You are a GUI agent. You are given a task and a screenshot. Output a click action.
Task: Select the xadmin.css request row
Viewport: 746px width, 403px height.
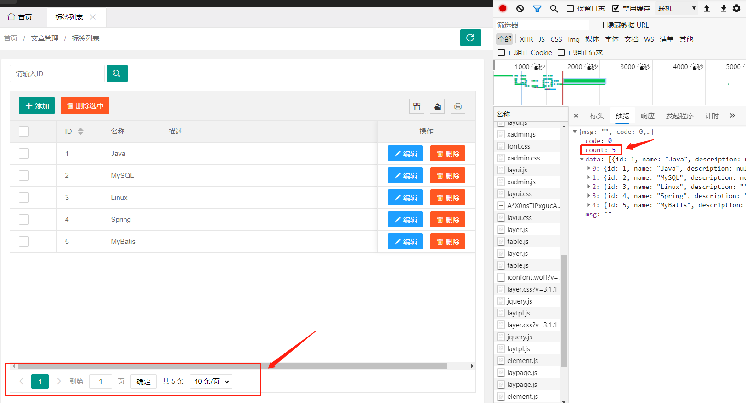[527, 158]
